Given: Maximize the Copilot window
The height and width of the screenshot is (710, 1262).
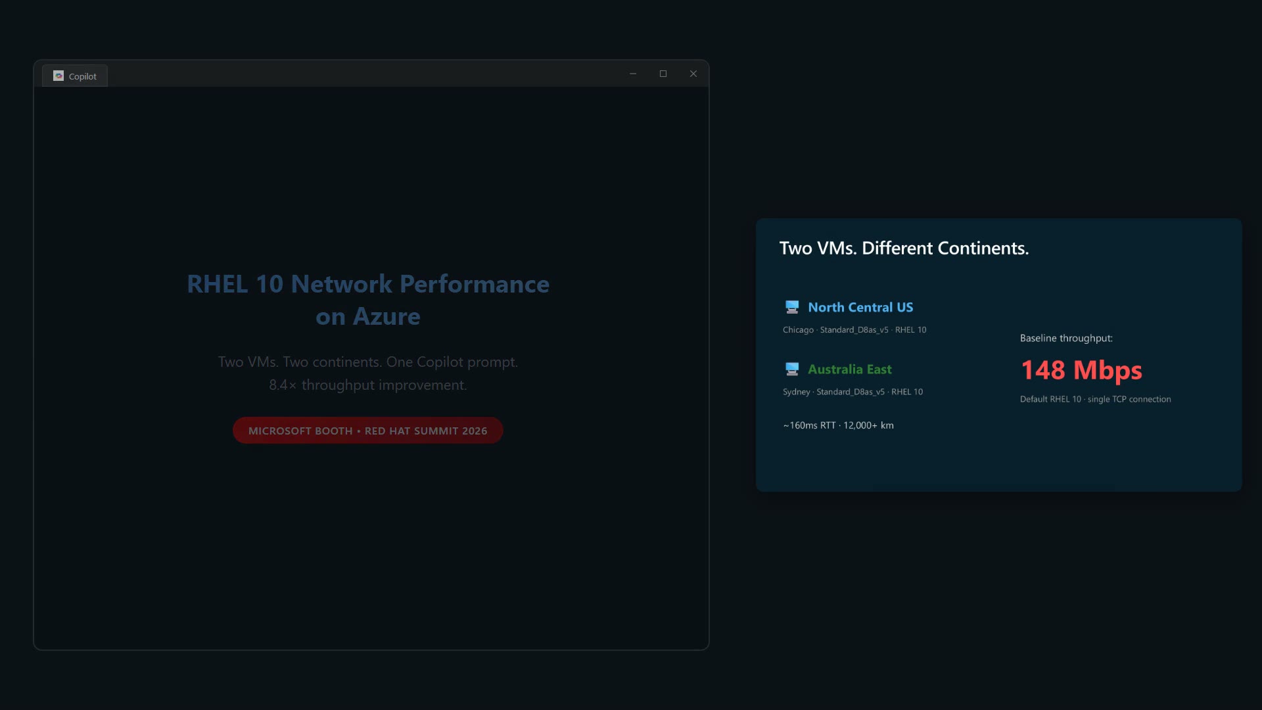Looking at the screenshot, I should (663, 74).
